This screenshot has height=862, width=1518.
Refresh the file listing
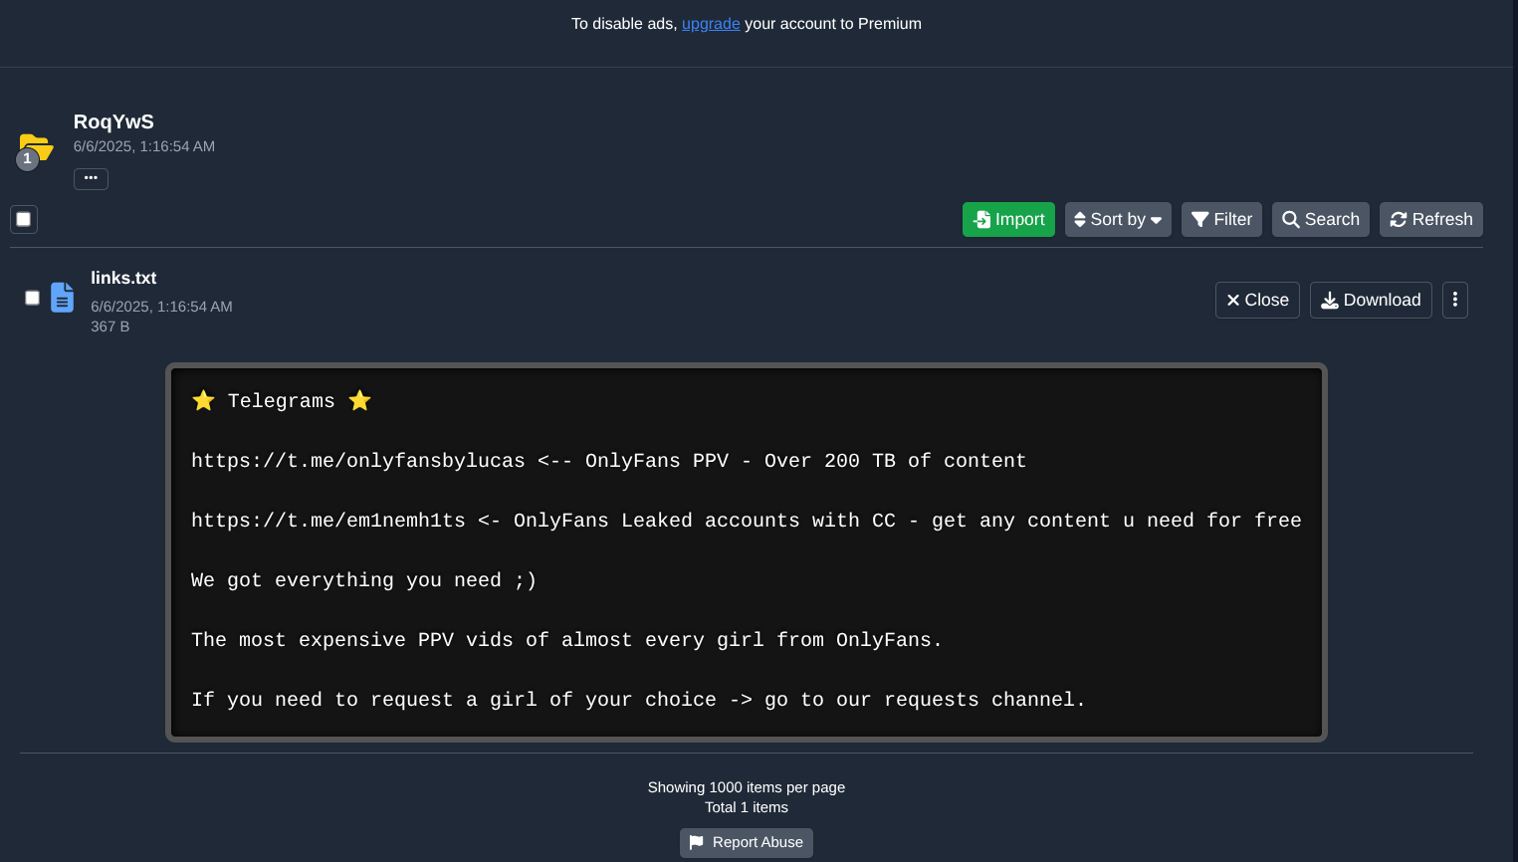pyautogui.click(x=1430, y=220)
